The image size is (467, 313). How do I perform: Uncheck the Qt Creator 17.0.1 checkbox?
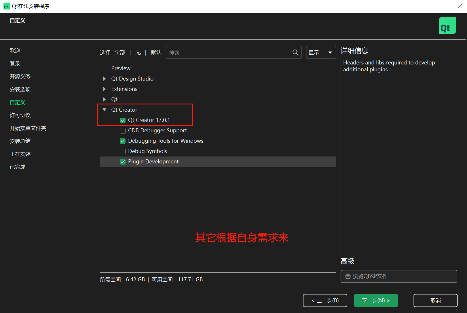(123, 120)
